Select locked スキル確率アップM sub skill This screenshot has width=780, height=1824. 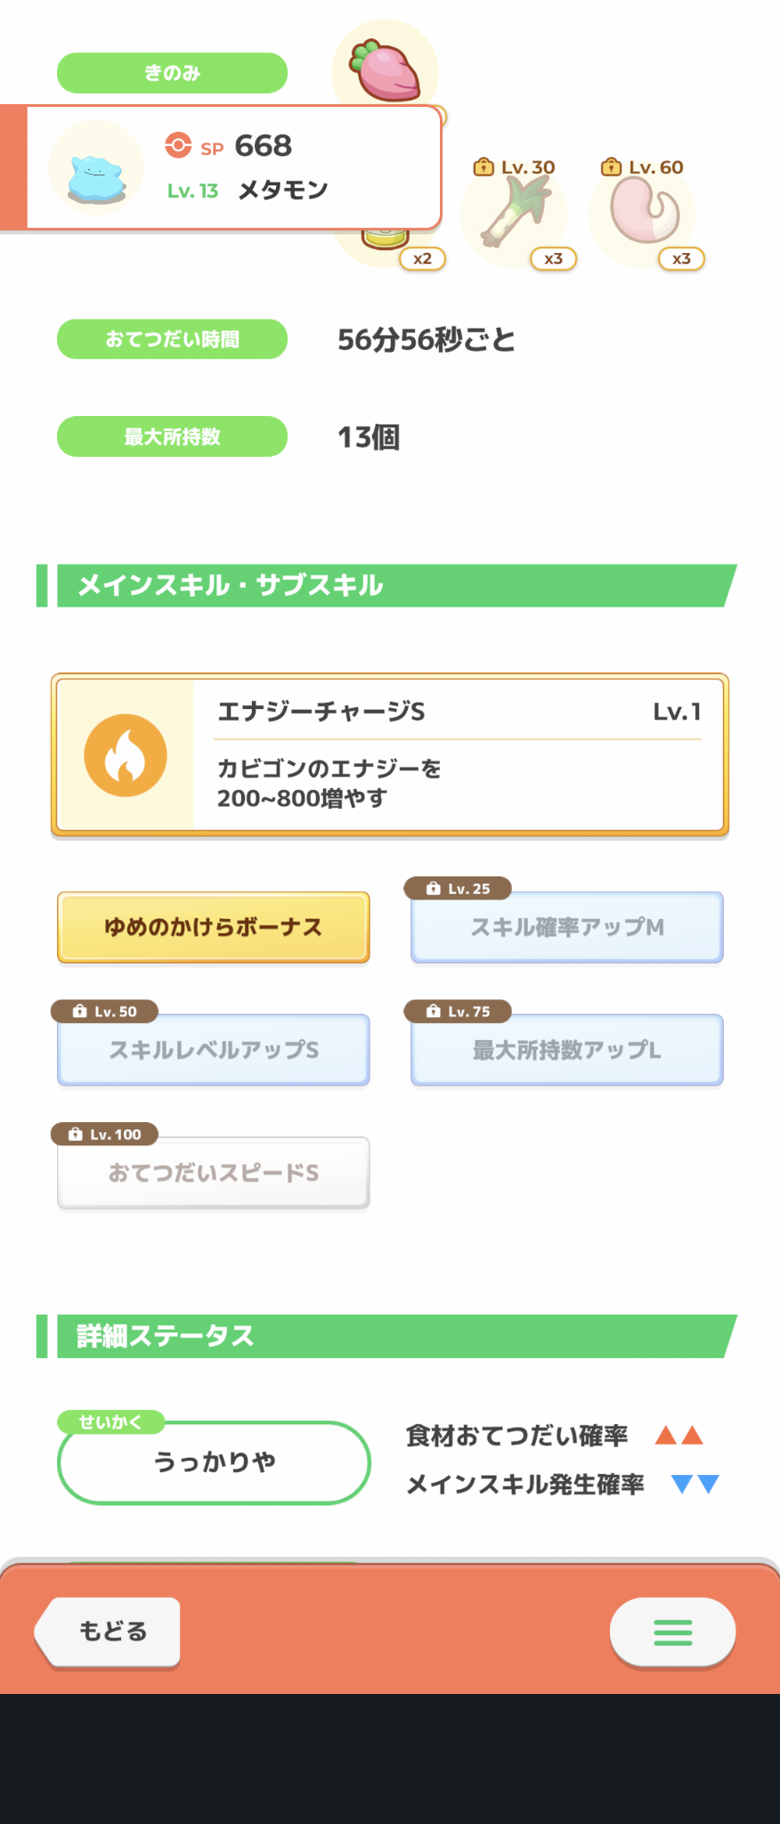(567, 927)
